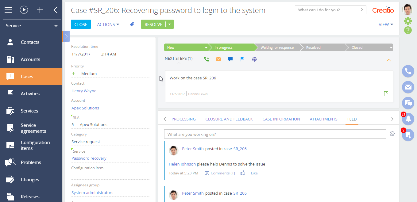Image resolution: width=417 pixels, height=202 pixels.
Task: Click the 'What are you working on?' field
Action: 275,134
